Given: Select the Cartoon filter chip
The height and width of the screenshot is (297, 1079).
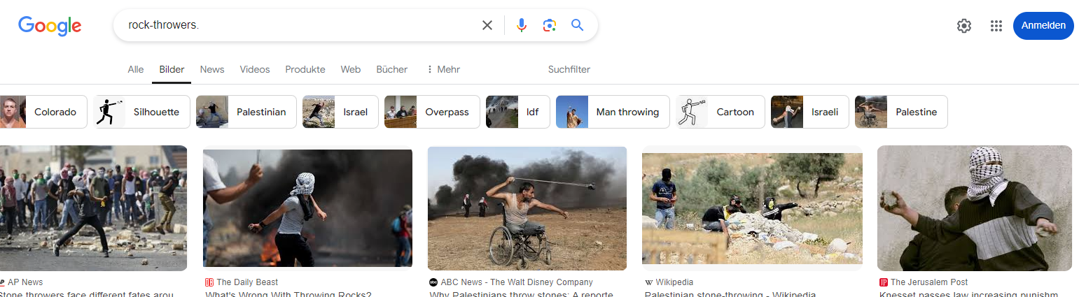Looking at the screenshot, I should coord(721,112).
